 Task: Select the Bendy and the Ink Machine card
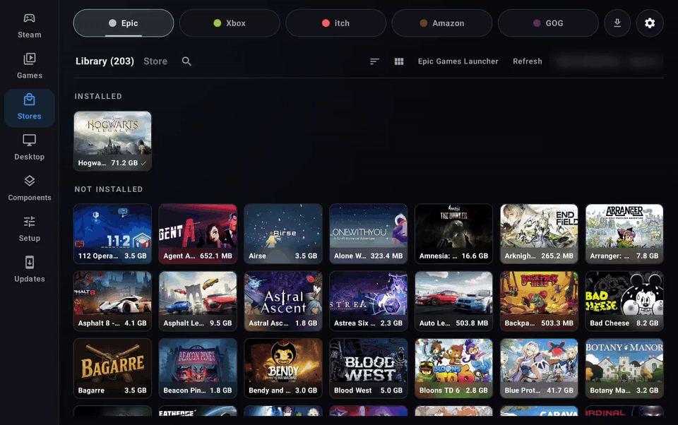[282, 369]
